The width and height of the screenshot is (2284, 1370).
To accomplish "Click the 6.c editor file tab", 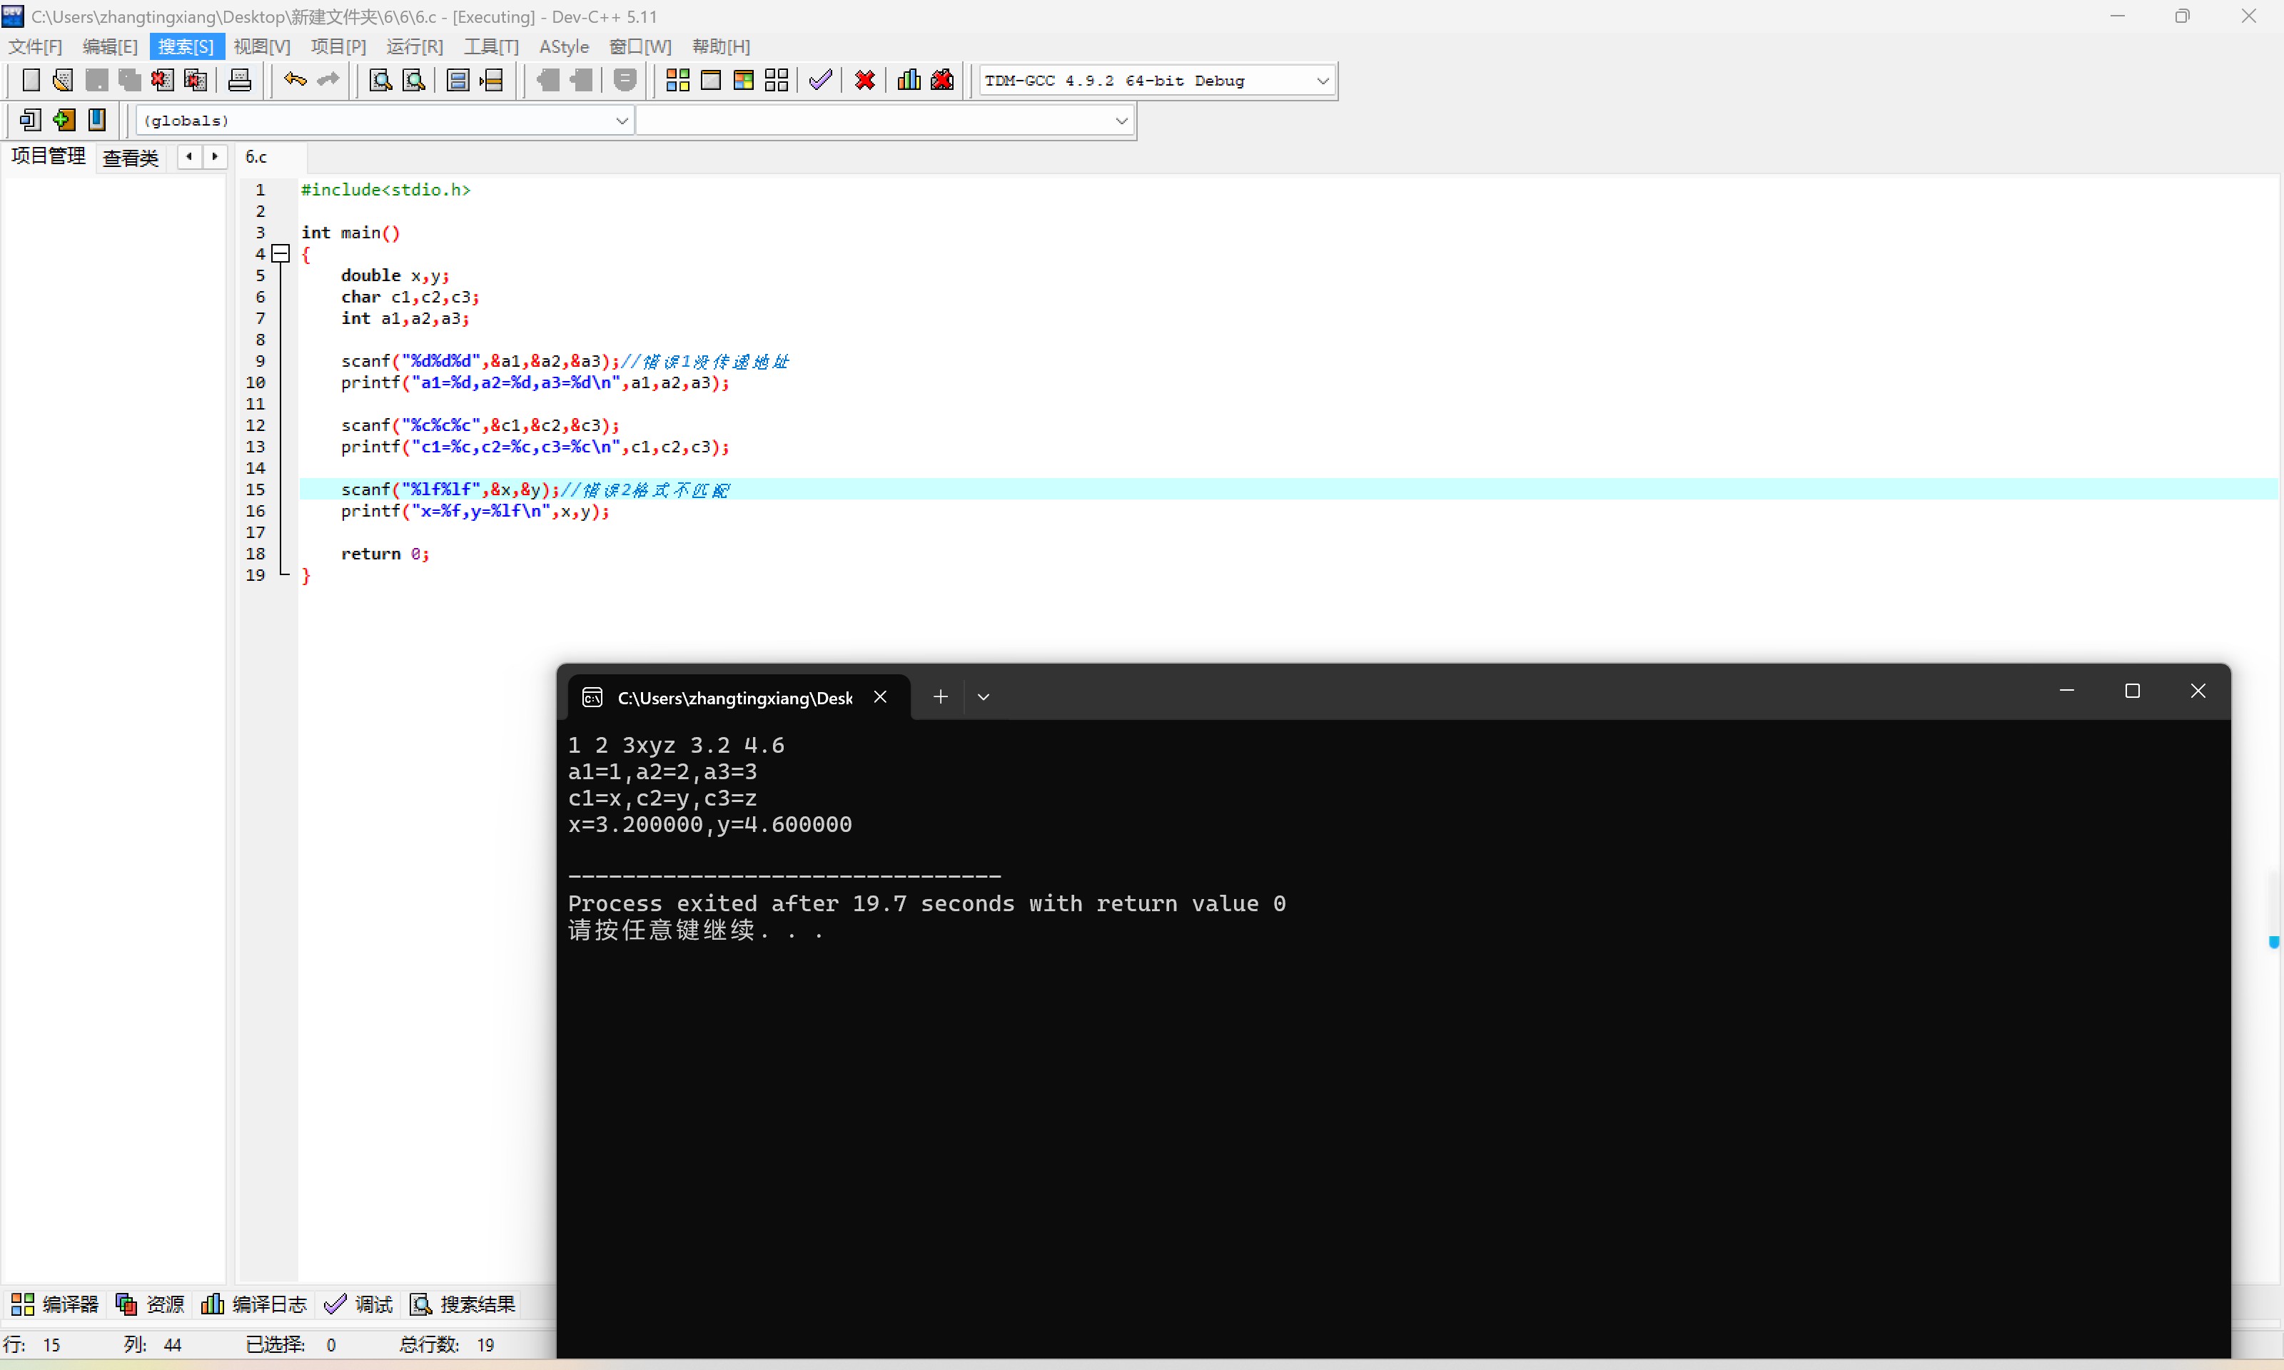I will 256,157.
